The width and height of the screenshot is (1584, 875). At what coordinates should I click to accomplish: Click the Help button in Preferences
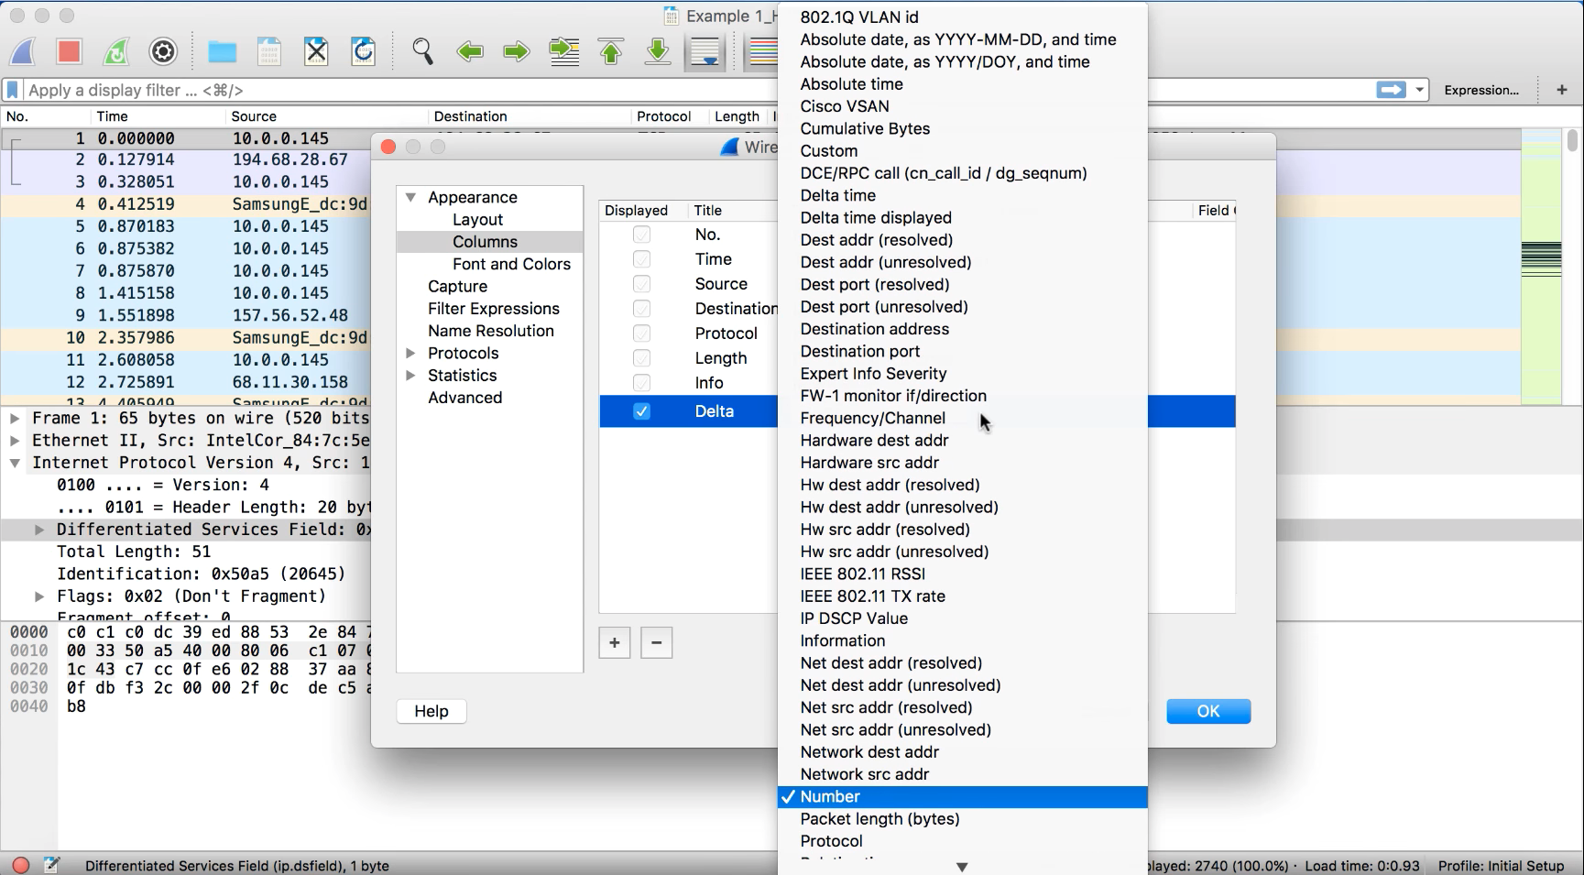[432, 712]
